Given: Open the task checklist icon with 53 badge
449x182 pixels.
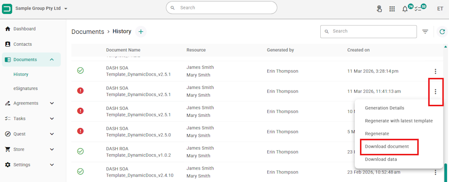Looking at the screenshot, I should (x=418, y=9).
